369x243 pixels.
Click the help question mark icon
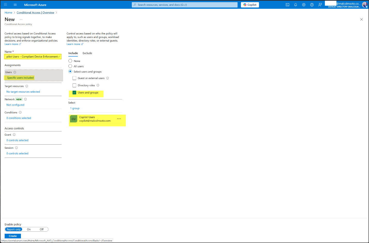pyautogui.click(x=312, y=5)
